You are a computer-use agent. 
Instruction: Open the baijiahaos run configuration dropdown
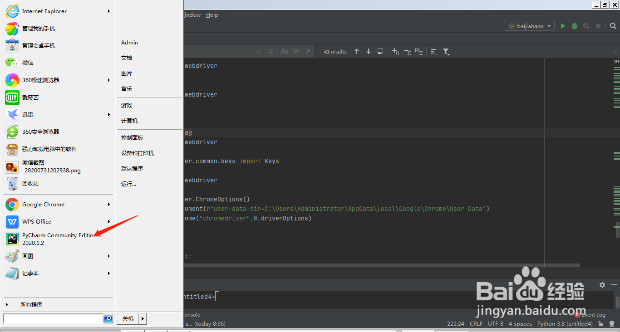click(530, 26)
